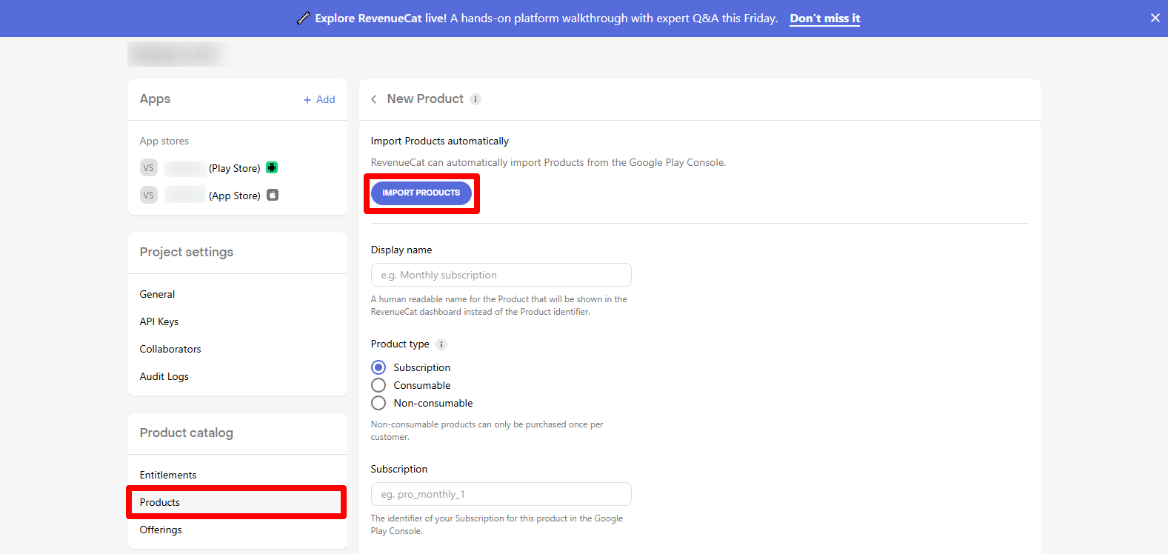Click the Android Play Store icon
This screenshot has height=554, width=1168.
[272, 167]
